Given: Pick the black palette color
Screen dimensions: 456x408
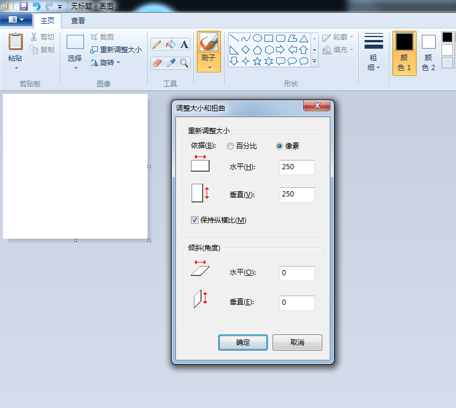Looking at the screenshot, I should click(447, 37).
